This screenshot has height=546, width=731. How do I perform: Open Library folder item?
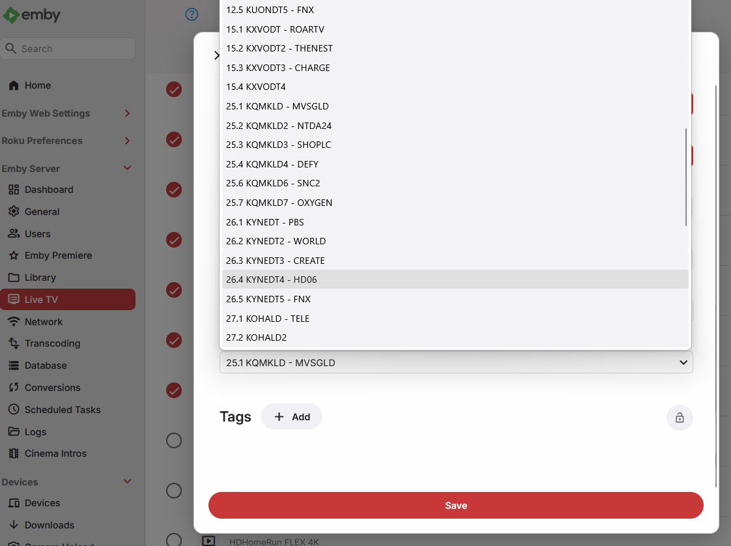68,278
